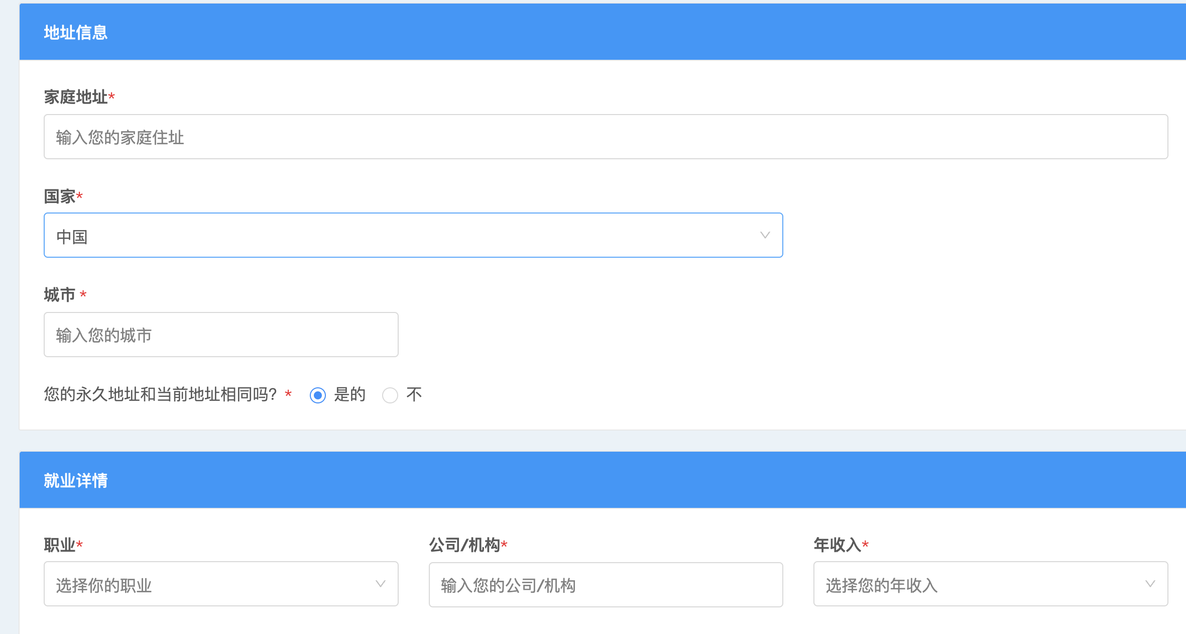Click the chevron arrow in country selector

[765, 235]
